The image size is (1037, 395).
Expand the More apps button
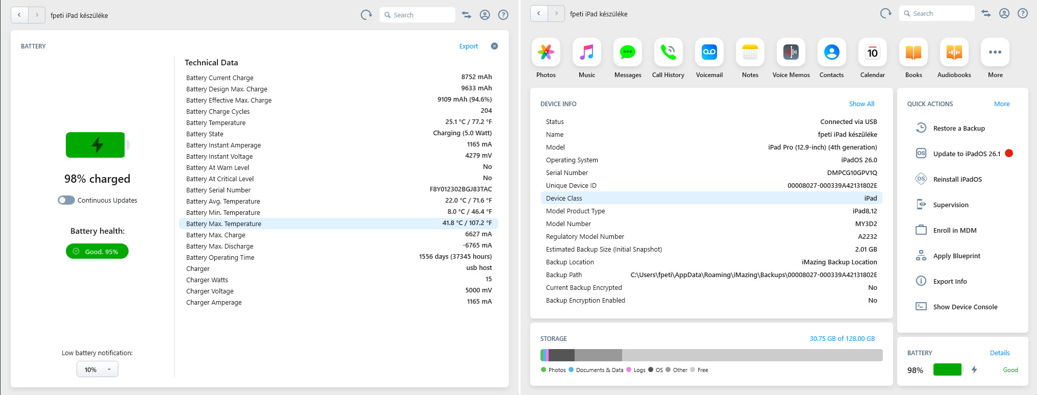click(x=995, y=53)
